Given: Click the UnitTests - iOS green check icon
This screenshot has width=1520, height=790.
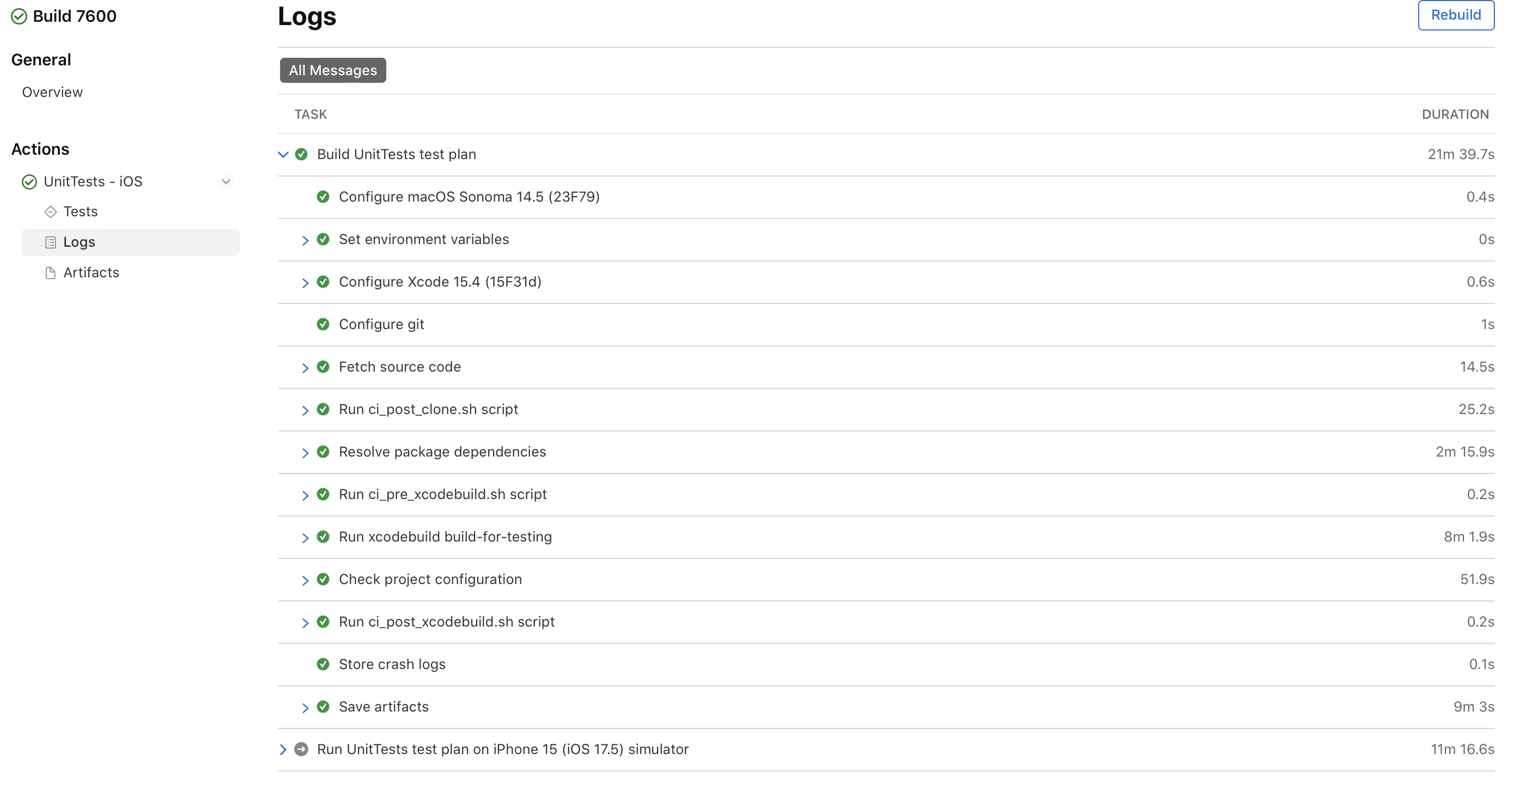Looking at the screenshot, I should point(29,182).
